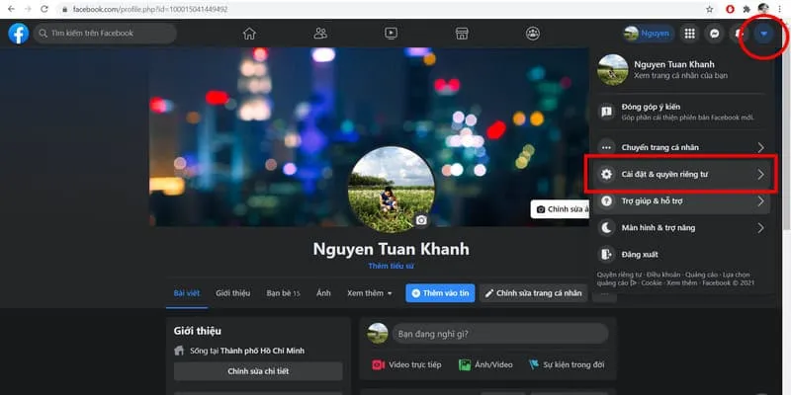Switch to the 'Ảnh' tab
791x395 pixels.
coord(323,293)
